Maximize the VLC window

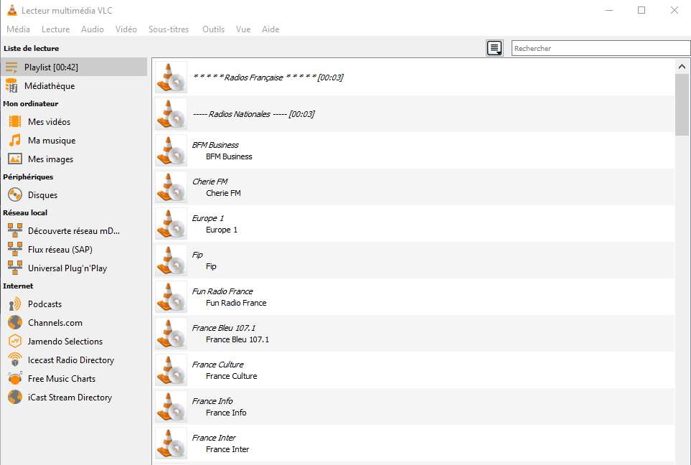click(x=641, y=10)
